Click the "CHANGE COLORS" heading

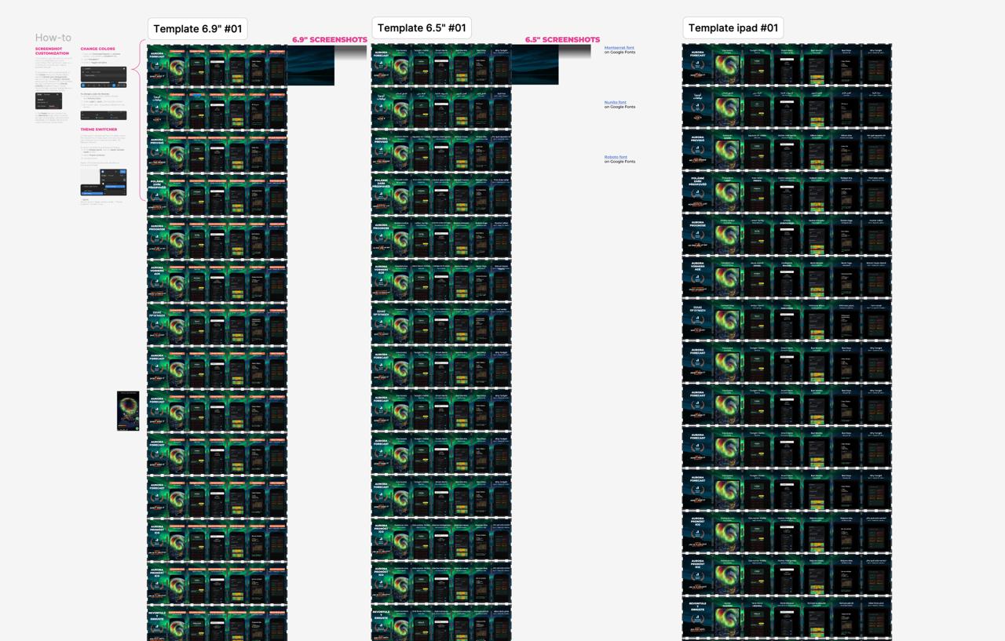(x=97, y=49)
